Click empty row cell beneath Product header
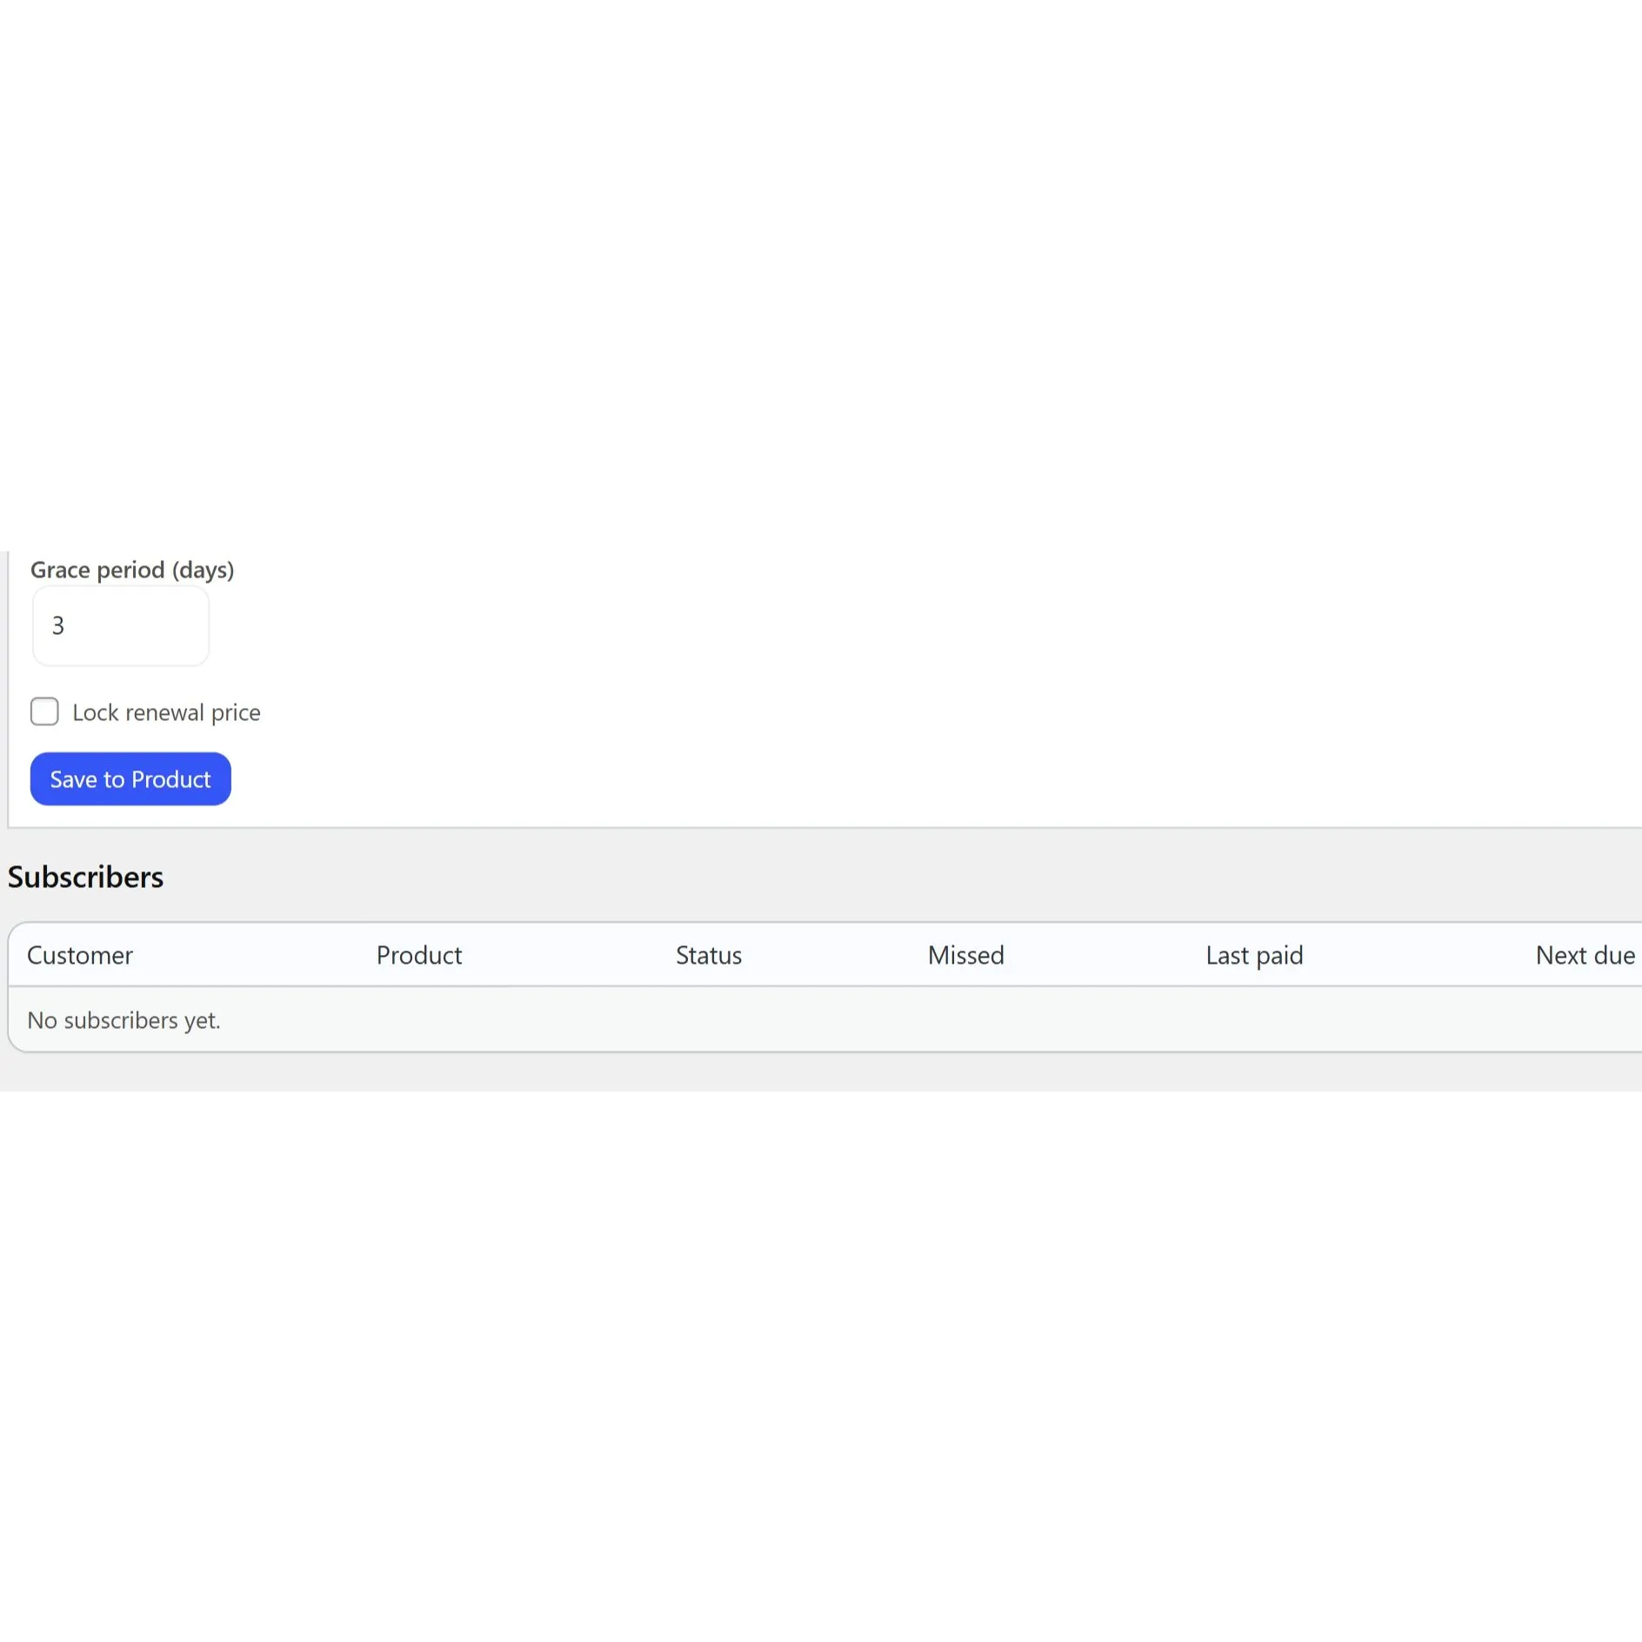Screen dimensions: 1642x1642 [418, 1019]
